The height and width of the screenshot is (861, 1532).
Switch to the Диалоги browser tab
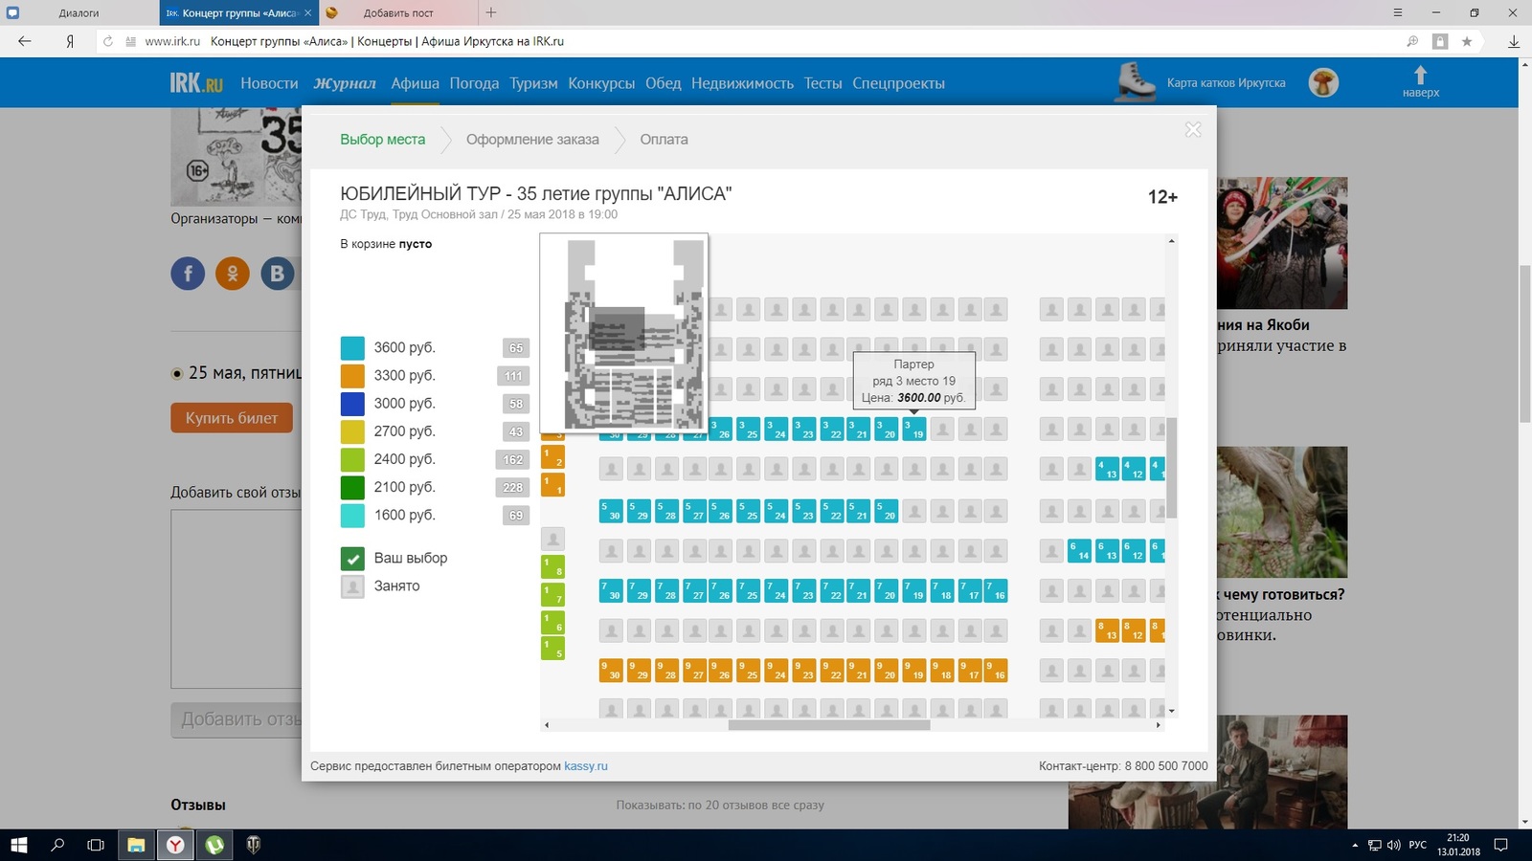coord(79,13)
